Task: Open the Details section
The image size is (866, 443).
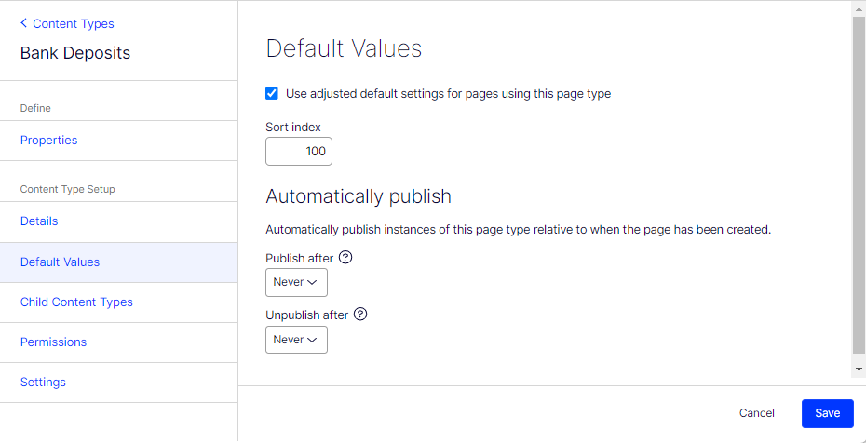Action: click(x=39, y=221)
